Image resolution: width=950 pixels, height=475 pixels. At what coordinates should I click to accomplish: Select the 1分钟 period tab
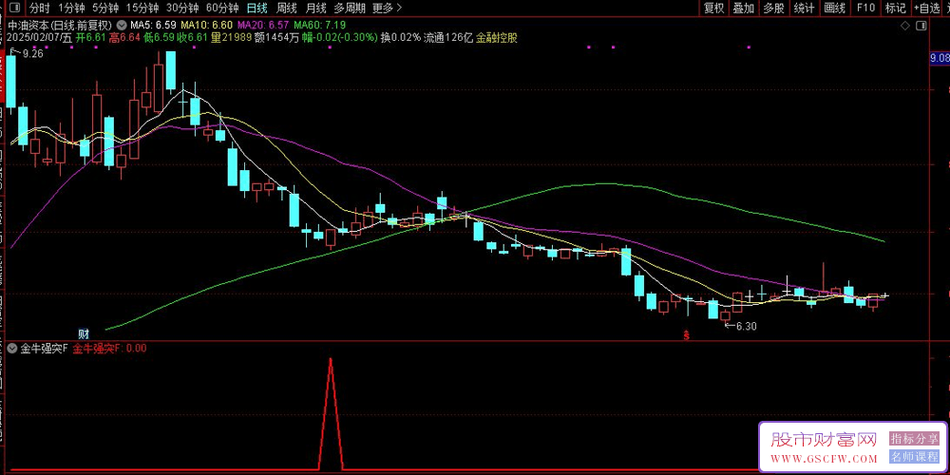click(x=71, y=8)
